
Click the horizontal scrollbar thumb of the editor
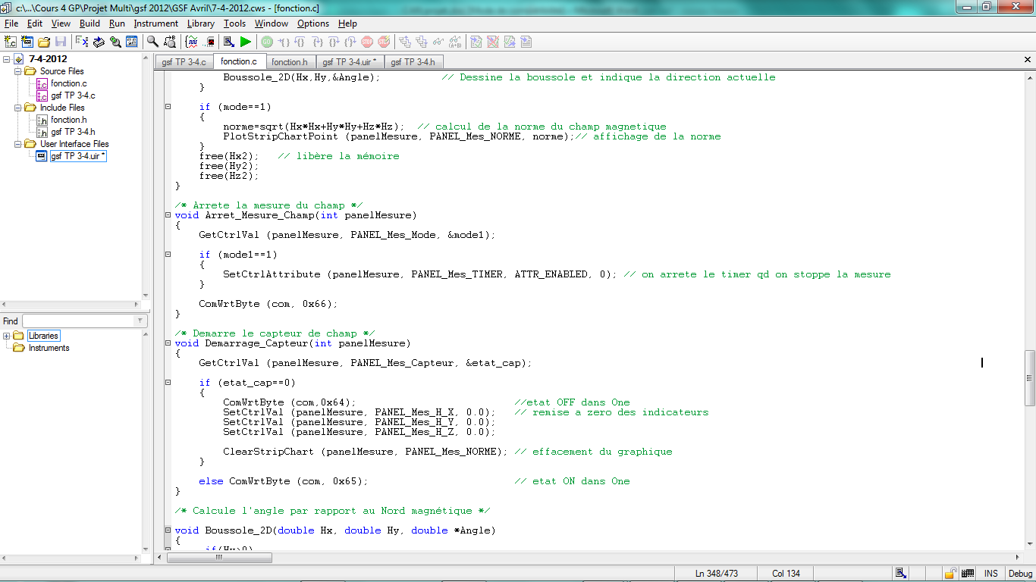pos(218,557)
